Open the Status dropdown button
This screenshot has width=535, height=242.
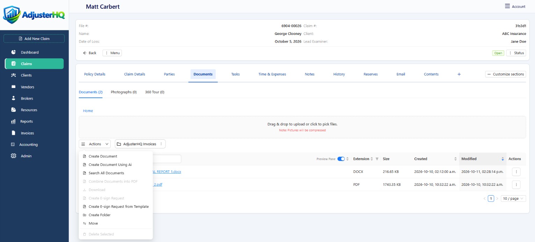tap(516, 53)
